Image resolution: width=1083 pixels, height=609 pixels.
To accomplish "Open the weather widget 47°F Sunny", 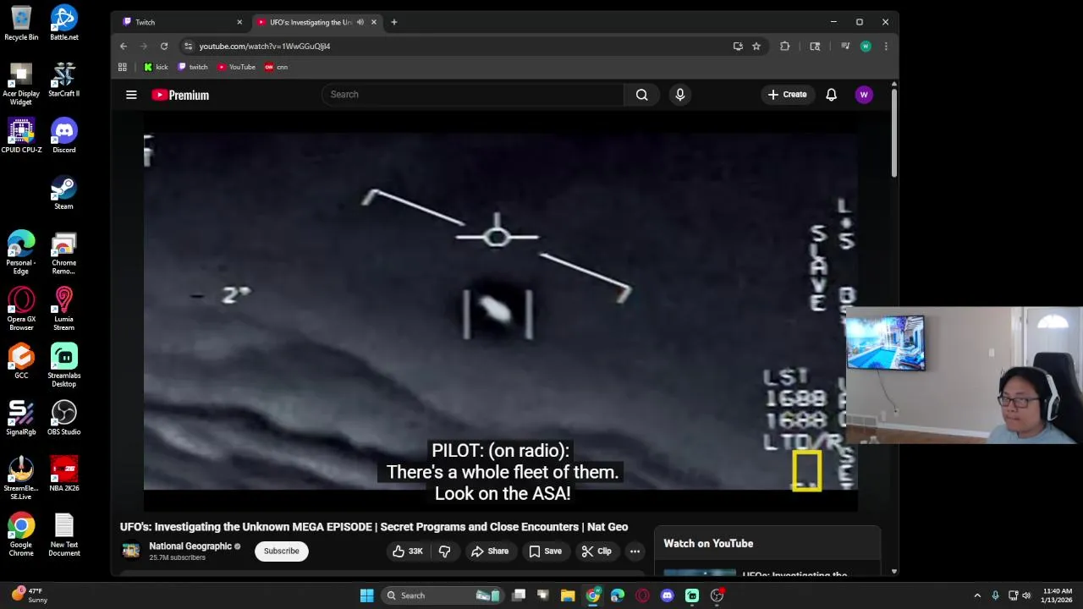I will [28, 595].
